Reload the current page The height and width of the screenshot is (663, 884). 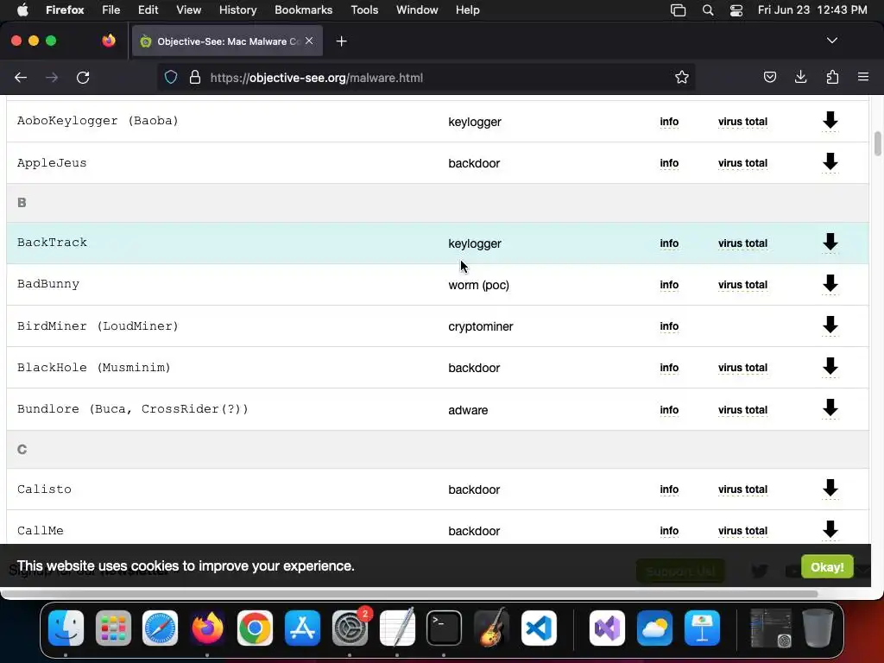pyautogui.click(x=83, y=78)
